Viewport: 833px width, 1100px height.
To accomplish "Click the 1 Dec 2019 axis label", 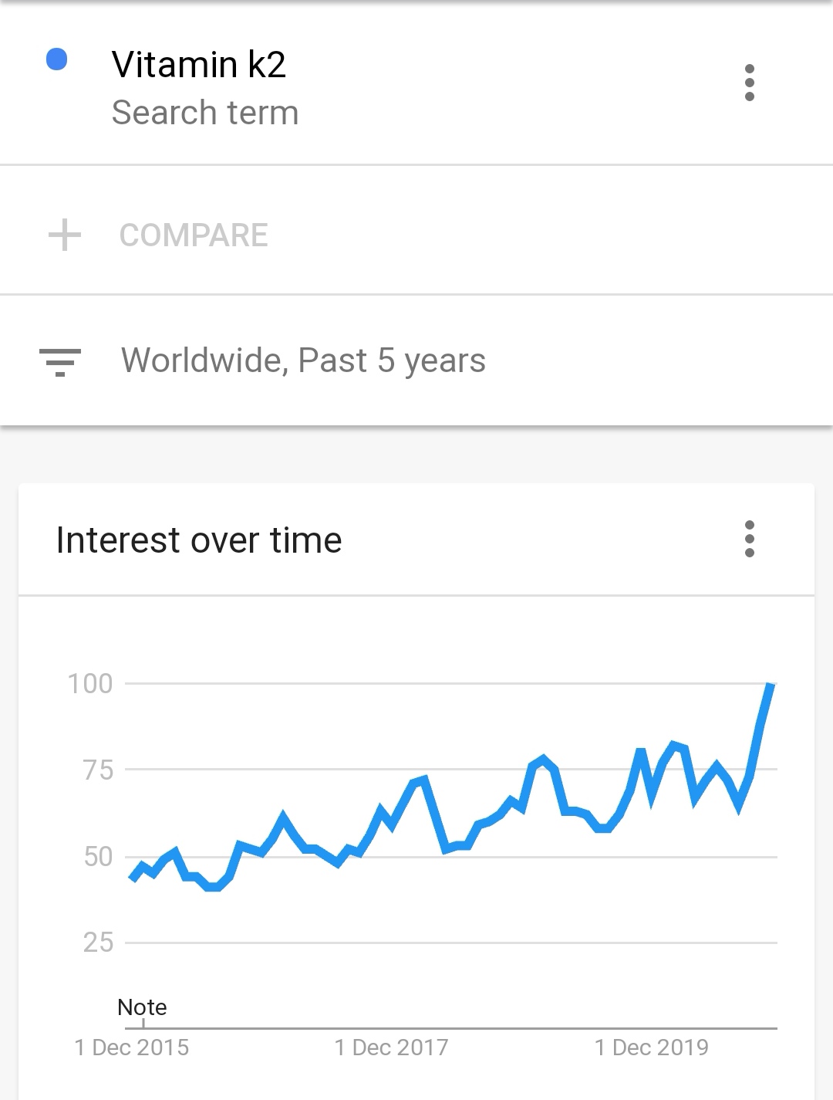I will (651, 1048).
